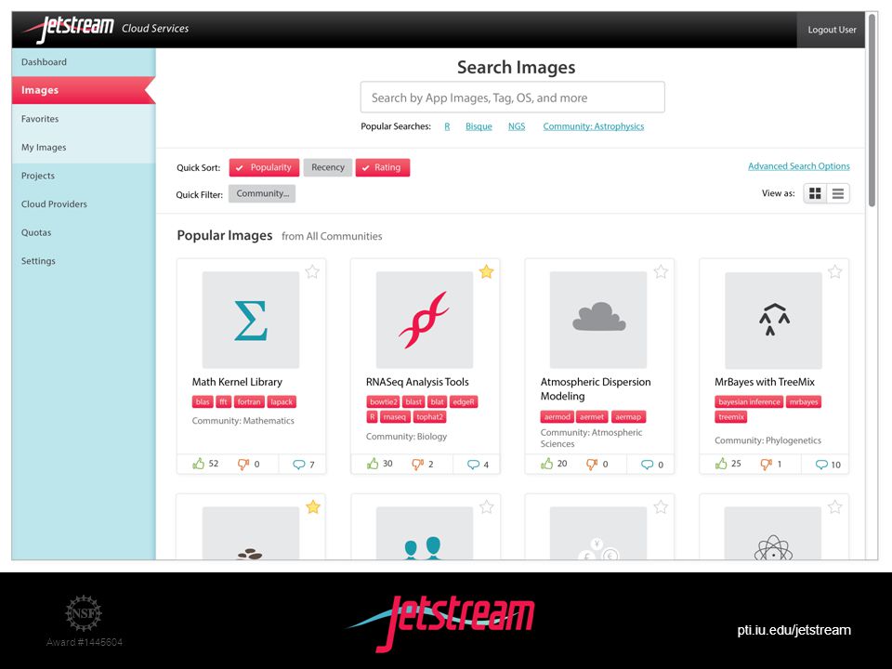892x669 pixels.
Task: Open Projects in the sidebar
Action: (84, 176)
